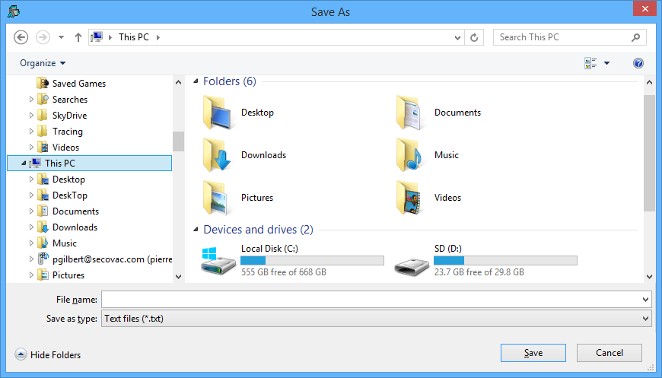Close the Save As dialog
The image size is (662, 378).
click(644, 9)
